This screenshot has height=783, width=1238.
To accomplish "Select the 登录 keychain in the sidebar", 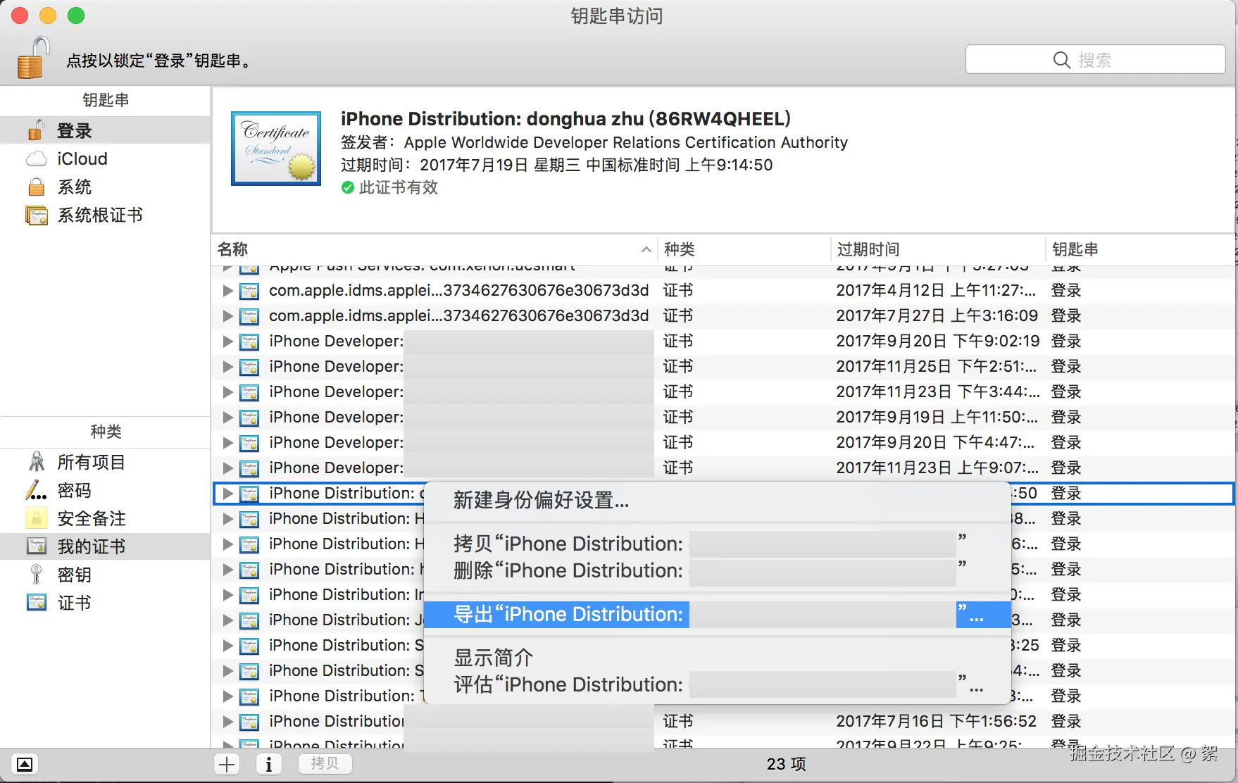I will pos(105,131).
